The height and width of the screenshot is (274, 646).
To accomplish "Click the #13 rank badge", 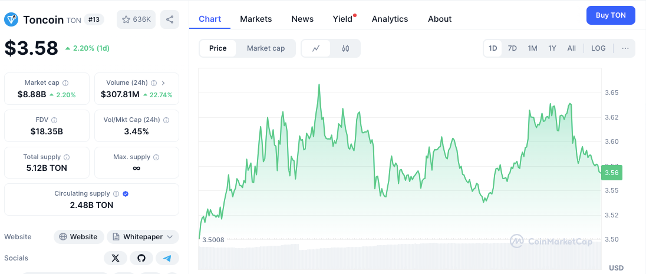I will tap(94, 19).
